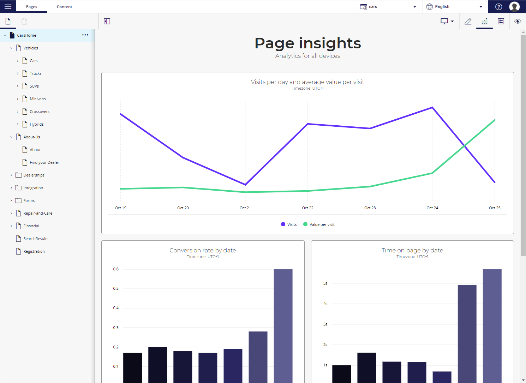Expand the Dealerships folder chevron
The image size is (526, 383).
click(11, 175)
